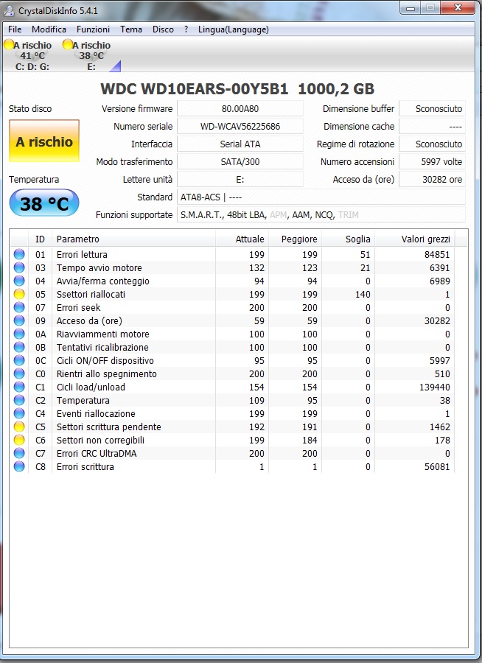Open the Funzioni menu
This screenshot has width=482, height=663.
click(x=93, y=29)
